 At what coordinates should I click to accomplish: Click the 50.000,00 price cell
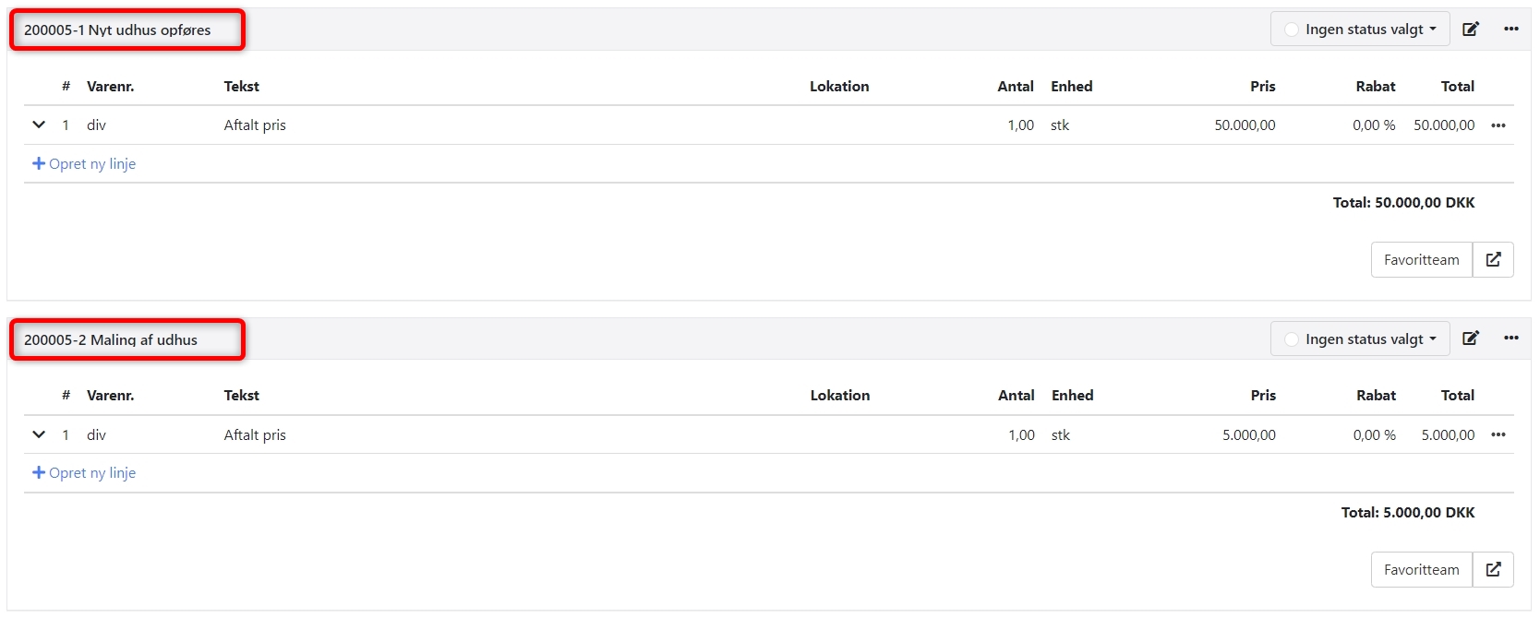(x=1245, y=125)
